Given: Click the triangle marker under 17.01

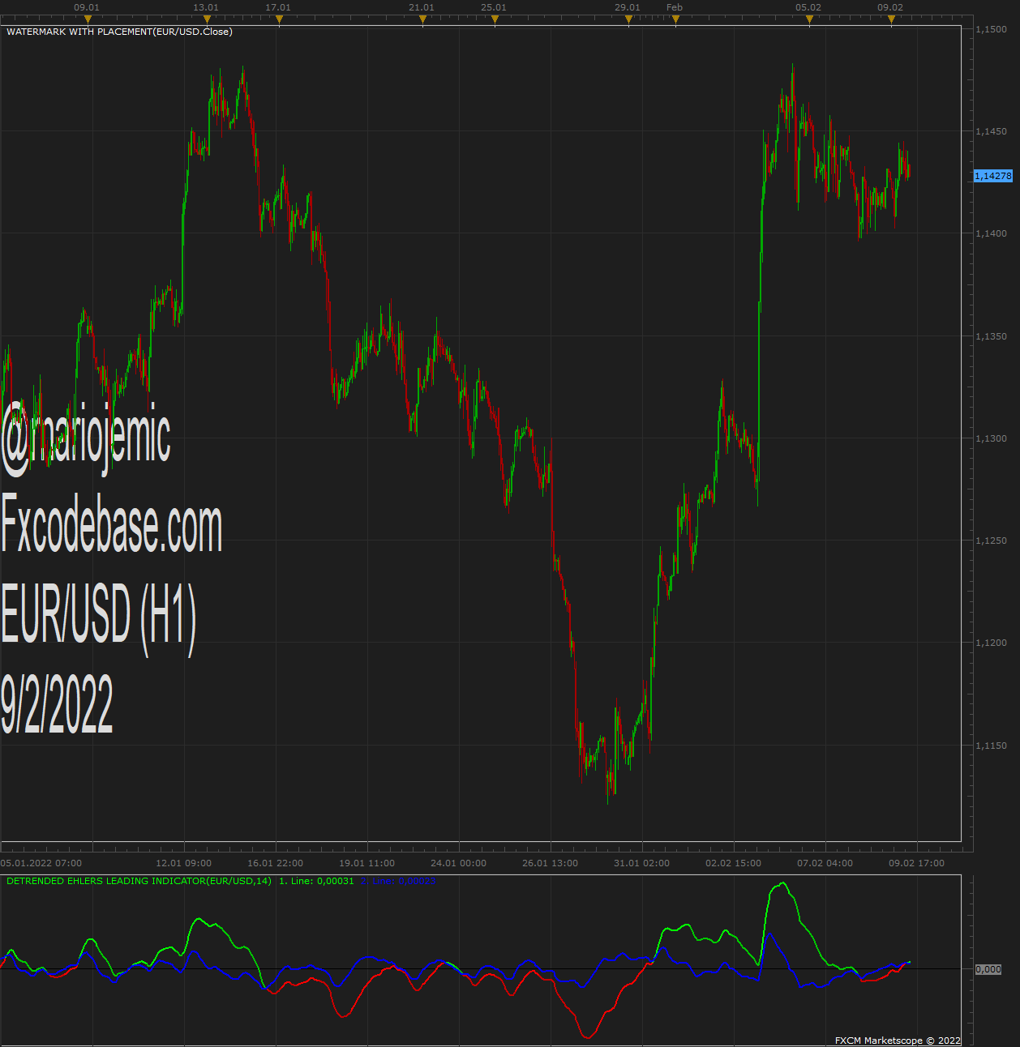Looking at the screenshot, I should coord(279,19).
